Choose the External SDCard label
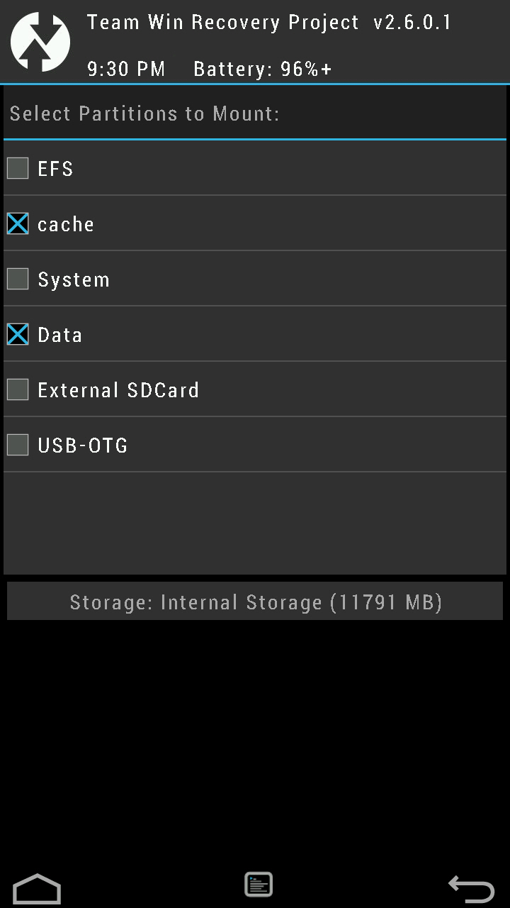 click(118, 390)
